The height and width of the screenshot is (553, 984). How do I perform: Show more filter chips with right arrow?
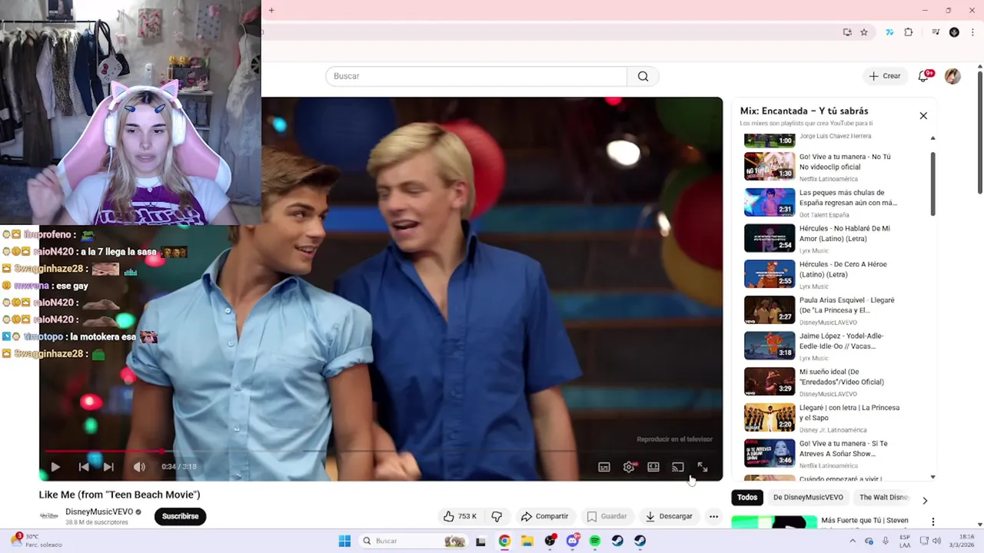(x=925, y=500)
